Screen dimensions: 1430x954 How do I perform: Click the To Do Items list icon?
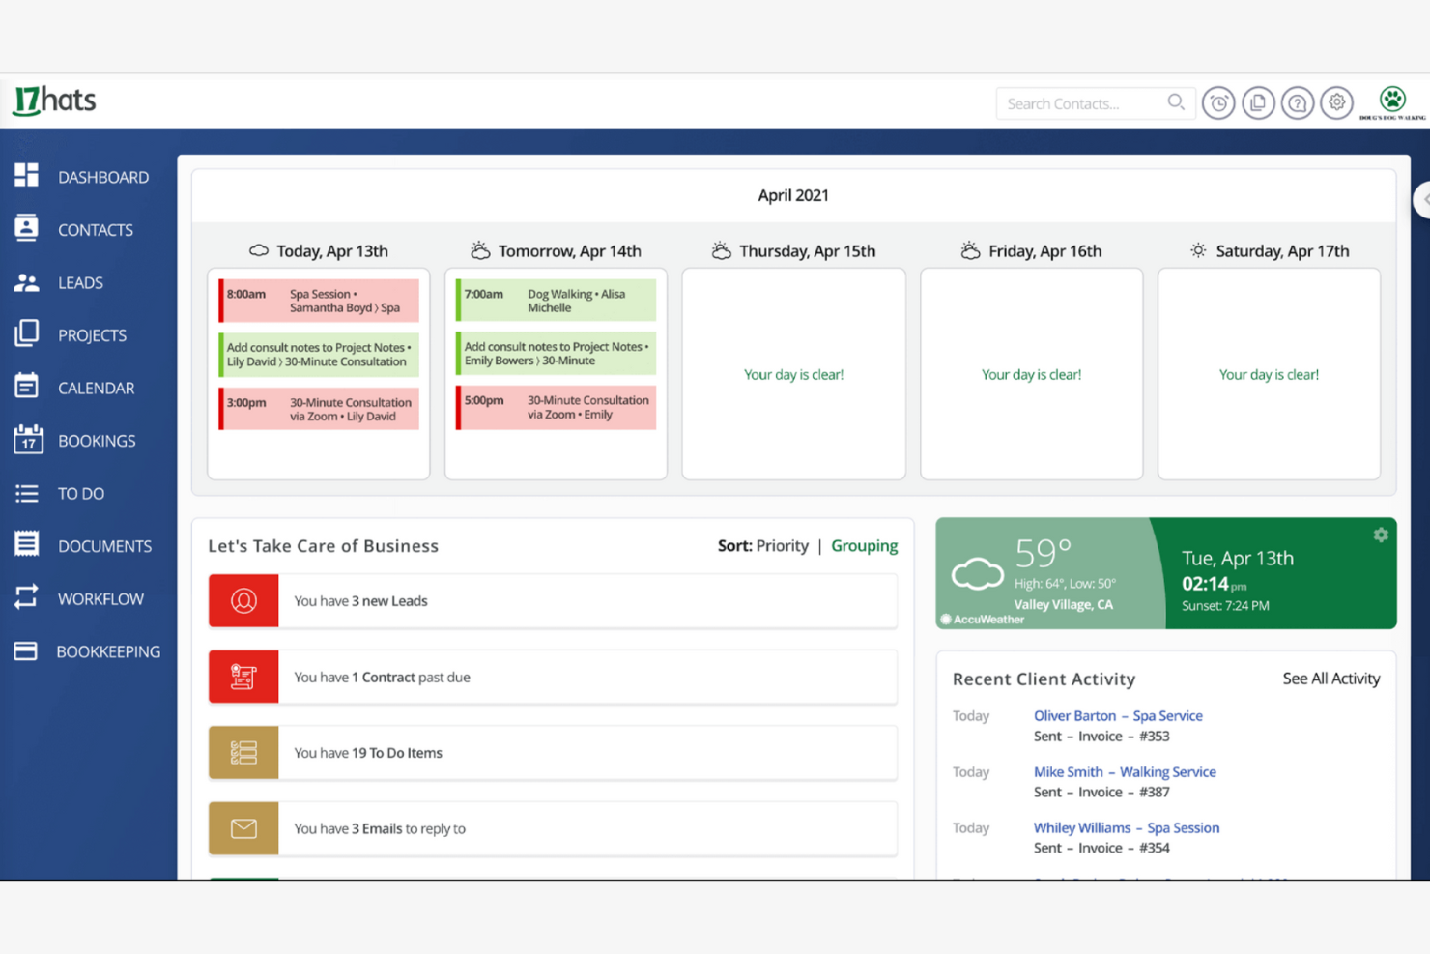pyautogui.click(x=243, y=753)
